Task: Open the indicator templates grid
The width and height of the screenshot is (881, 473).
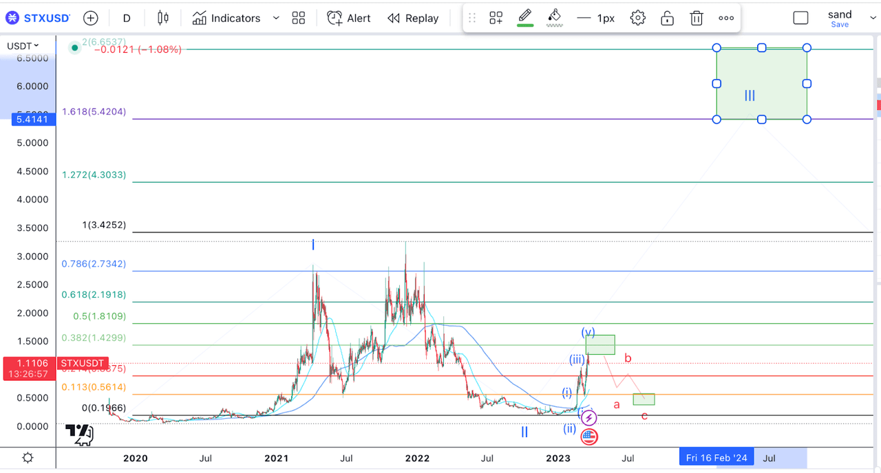Action: pyautogui.click(x=298, y=18)
